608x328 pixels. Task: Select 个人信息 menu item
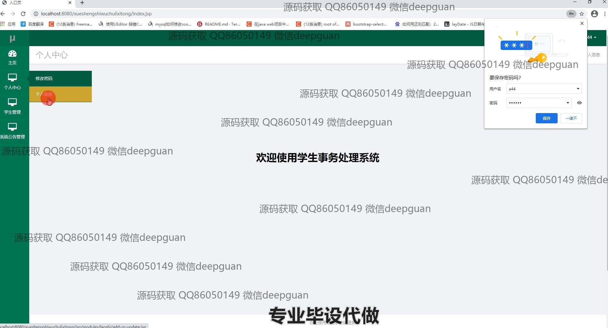click(x=44, y=94)
